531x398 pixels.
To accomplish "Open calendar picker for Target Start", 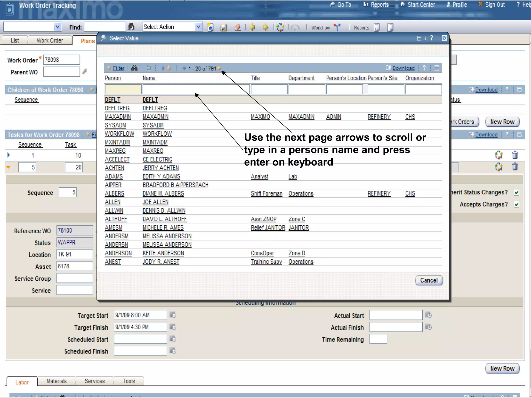I will coord(172,315).
